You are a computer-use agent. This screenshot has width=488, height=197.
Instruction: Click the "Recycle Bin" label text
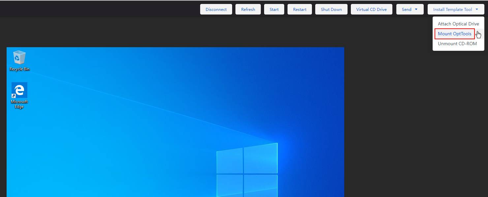click(x=19, y=69)
